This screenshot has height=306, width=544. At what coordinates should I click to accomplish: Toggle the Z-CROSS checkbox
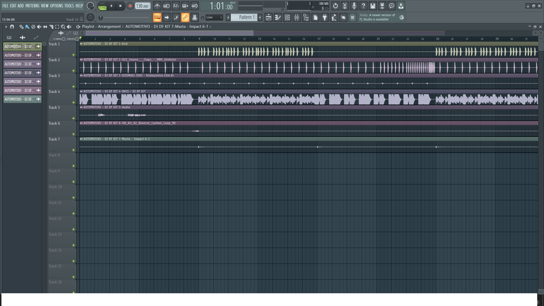(64, 39)
